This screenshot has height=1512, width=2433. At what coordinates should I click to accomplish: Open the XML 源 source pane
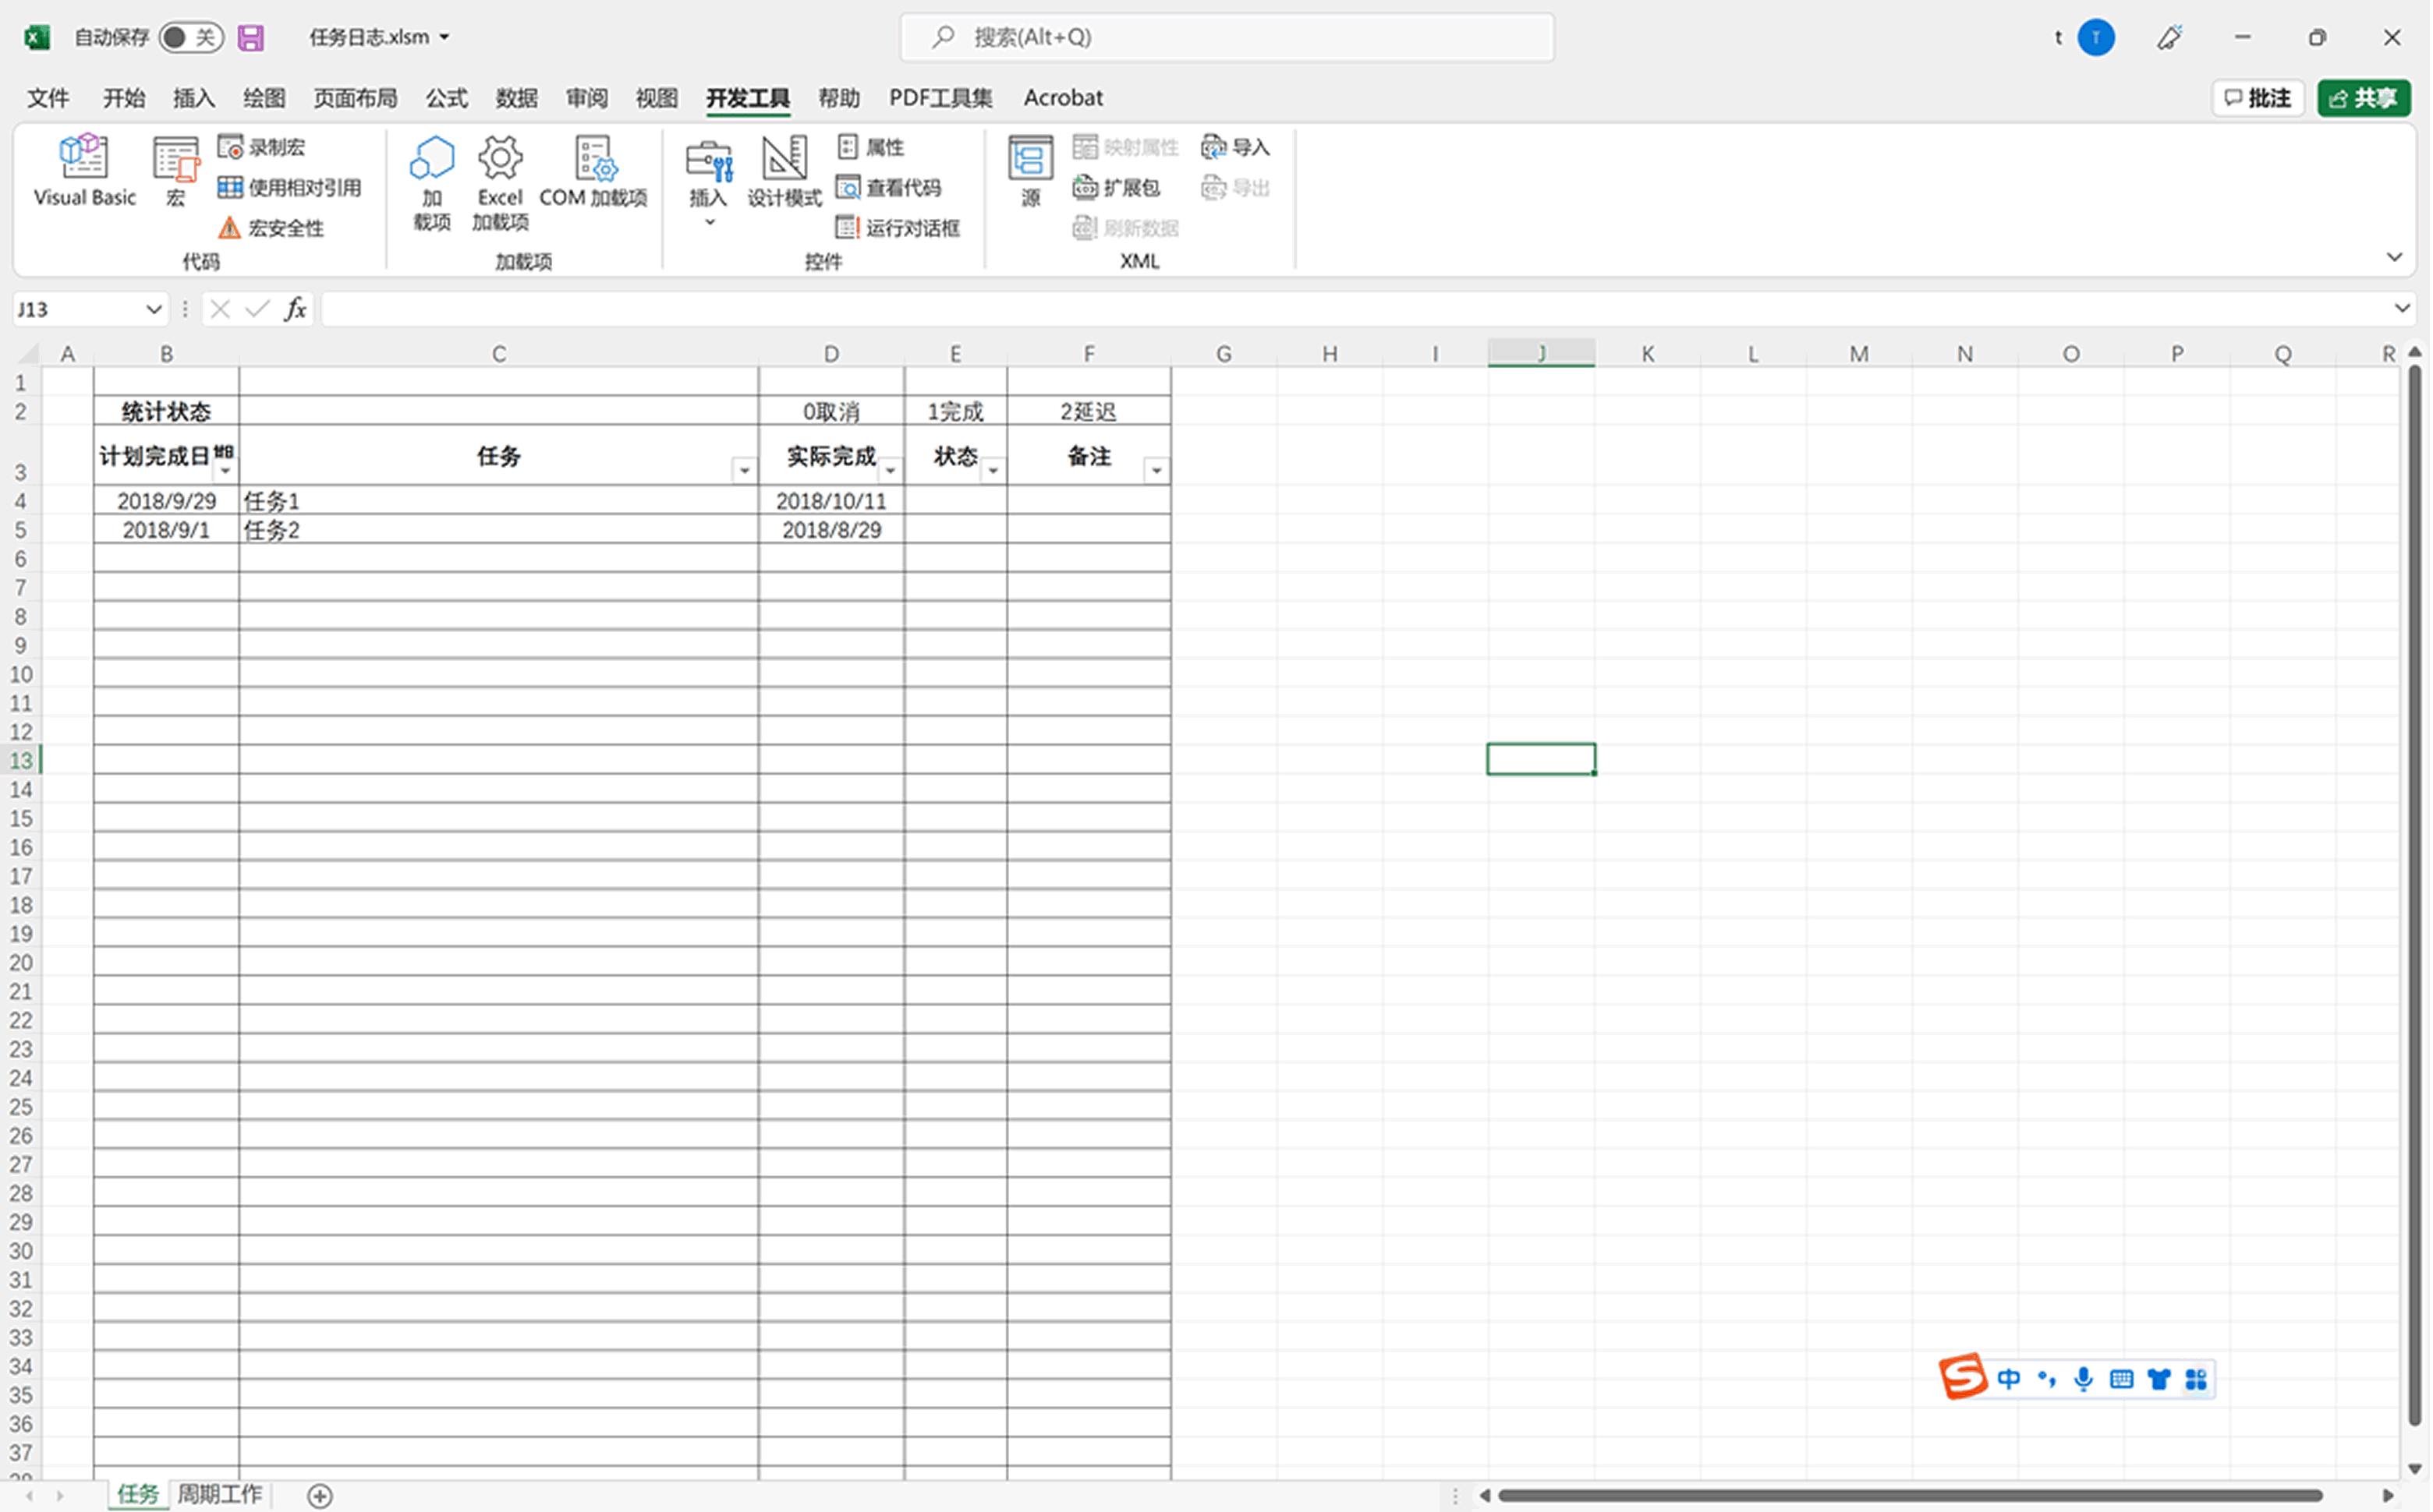(x=1030, y=170)
